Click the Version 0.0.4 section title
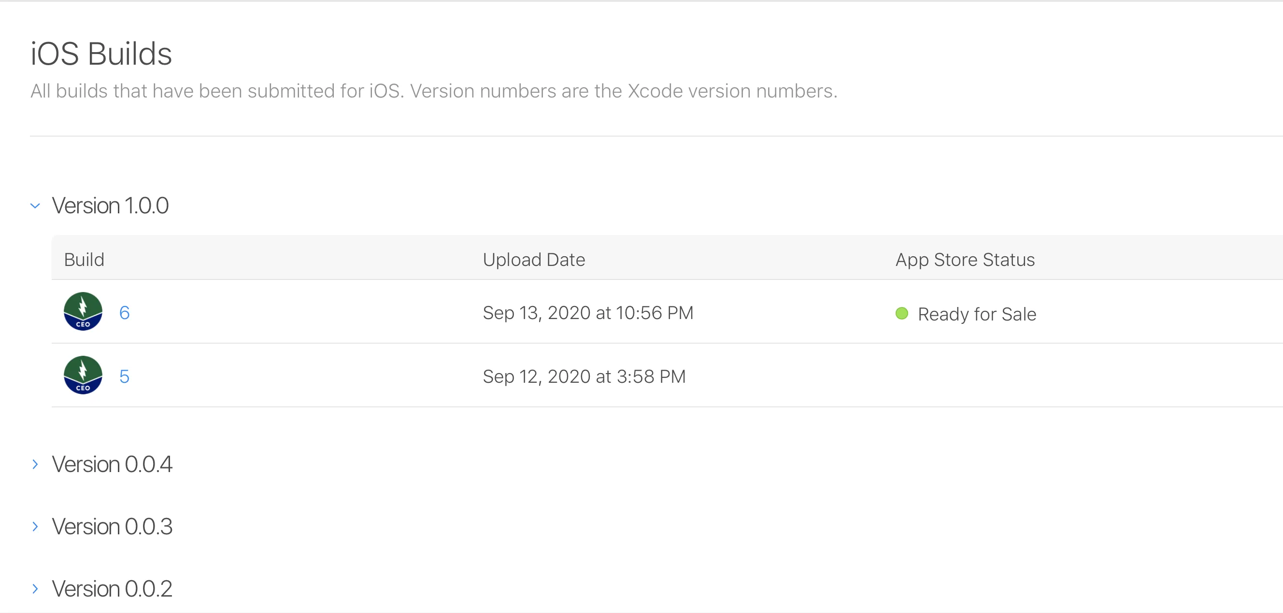1283x613 pixels. pyautogui.click(x=112, y=464)
